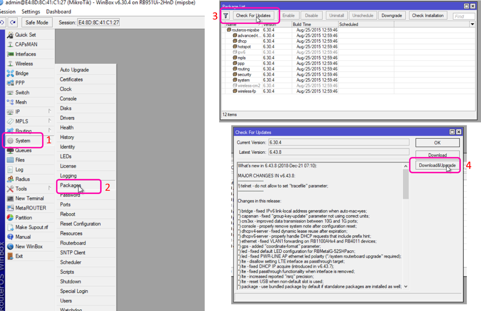Click the filter funnel icon in Package List
481x311 pixels.
226,16
